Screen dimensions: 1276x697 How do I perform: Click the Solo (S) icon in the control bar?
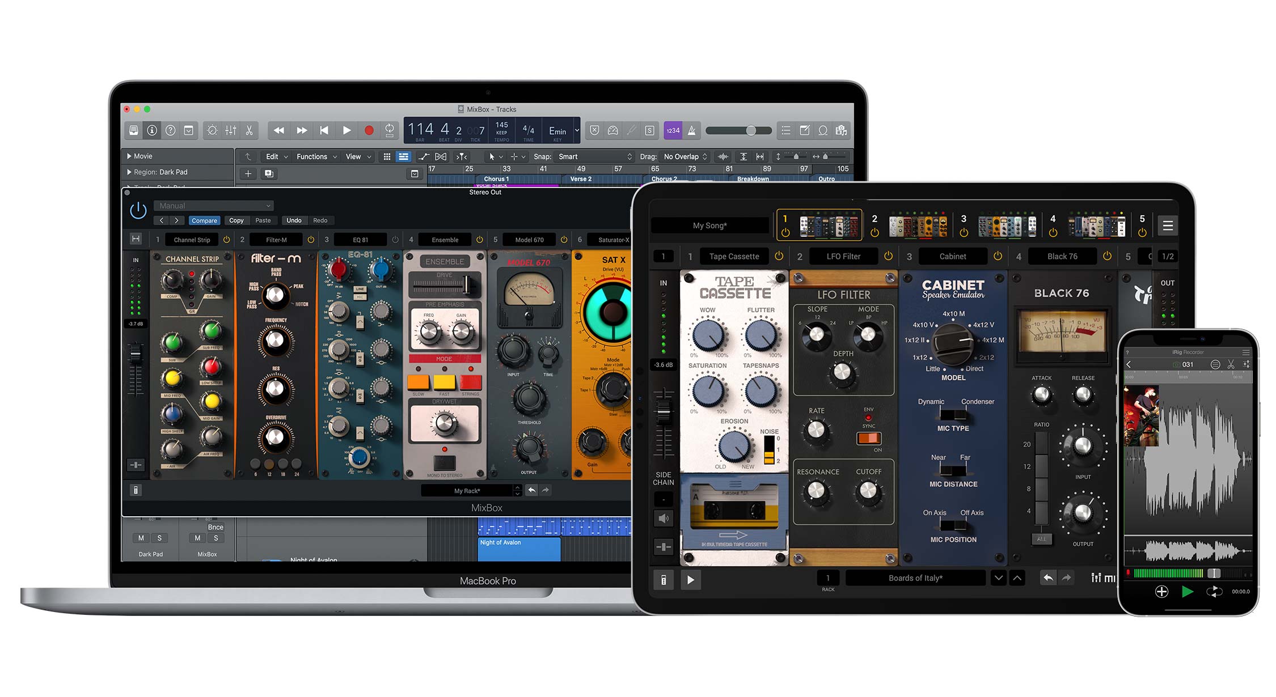648,130
